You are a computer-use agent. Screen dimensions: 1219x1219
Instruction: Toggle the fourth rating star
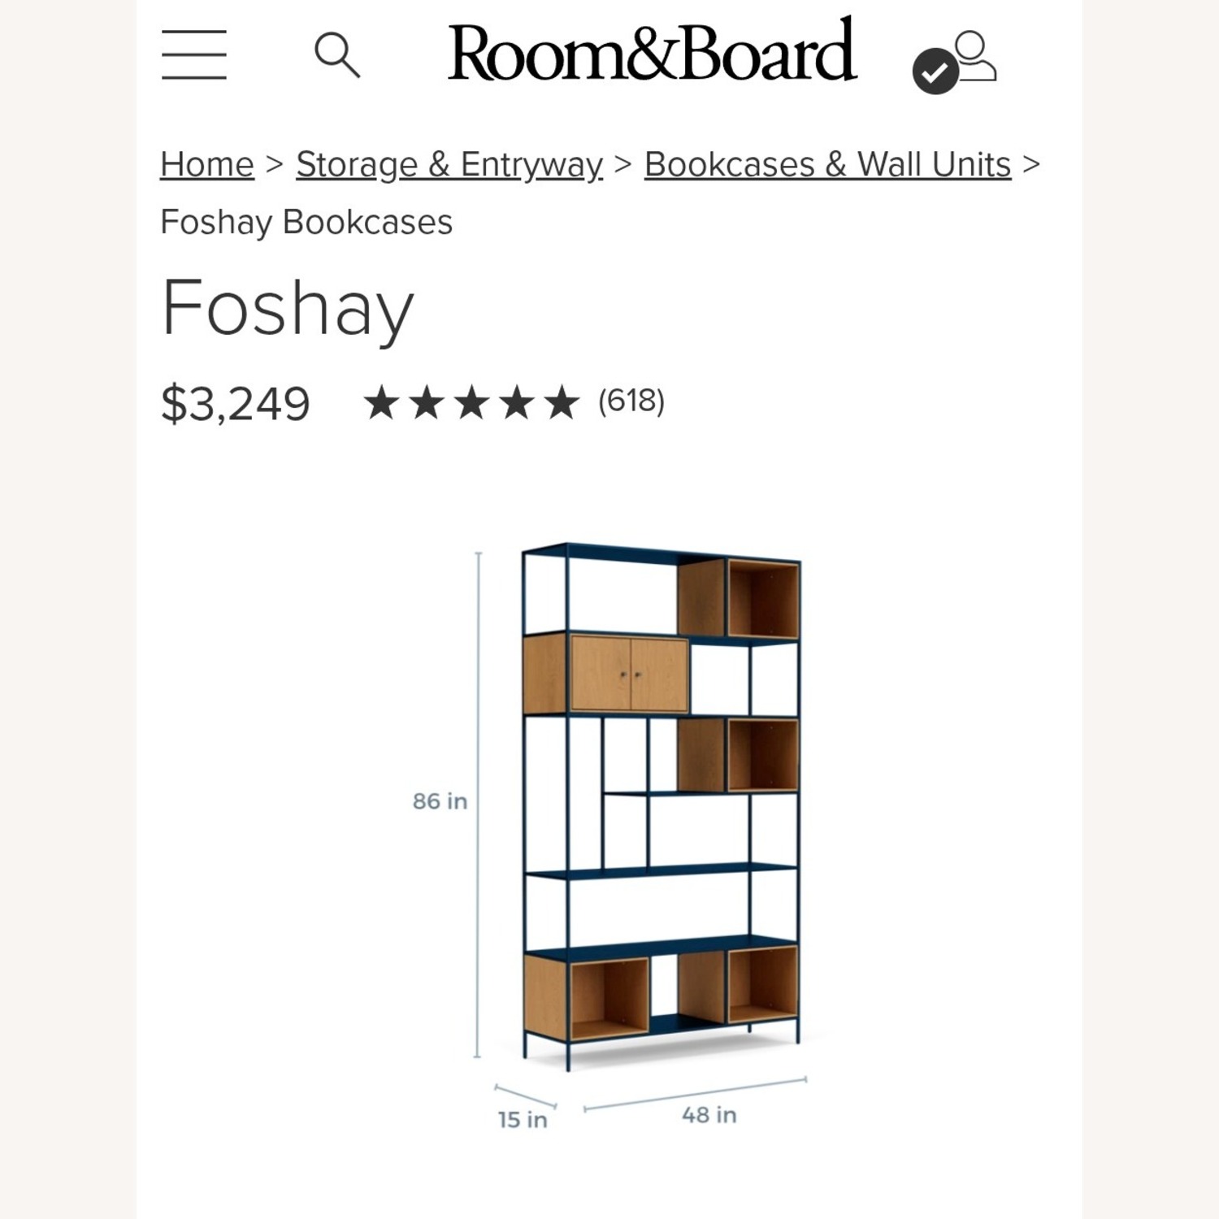click(x=516, y=402)
